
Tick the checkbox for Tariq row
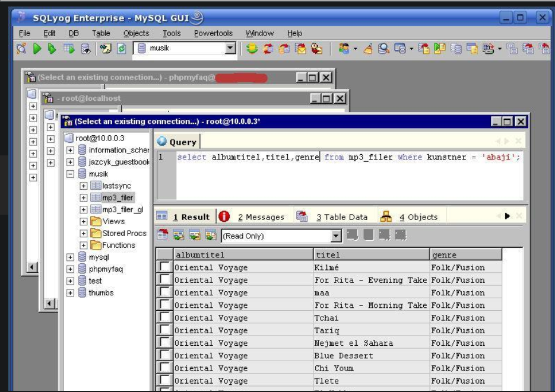165,330
